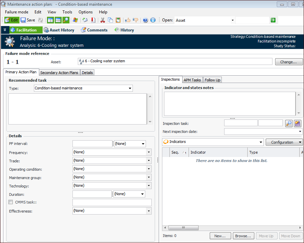Open the Tools menu

(67, 12)
